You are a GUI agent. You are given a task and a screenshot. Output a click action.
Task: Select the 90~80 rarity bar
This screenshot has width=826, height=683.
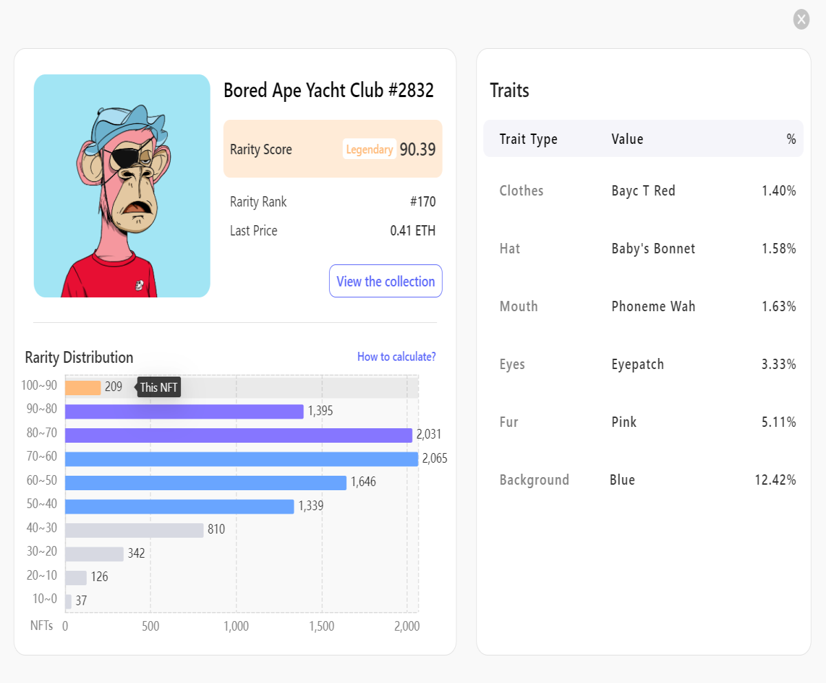tap(184, 412)
